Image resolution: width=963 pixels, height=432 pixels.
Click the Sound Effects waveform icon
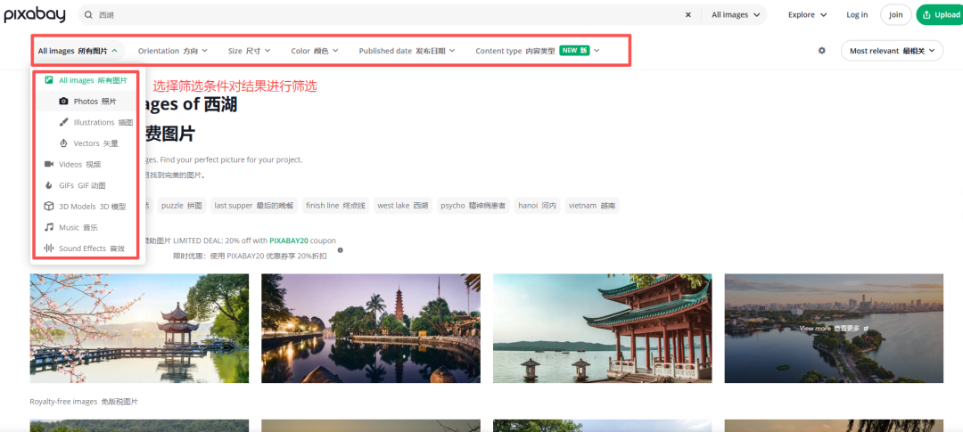48,249
